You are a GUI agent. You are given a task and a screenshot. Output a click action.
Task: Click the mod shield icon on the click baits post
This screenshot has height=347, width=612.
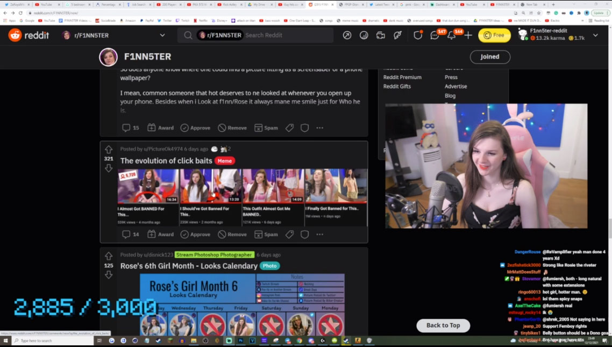[x=304, y=234]
